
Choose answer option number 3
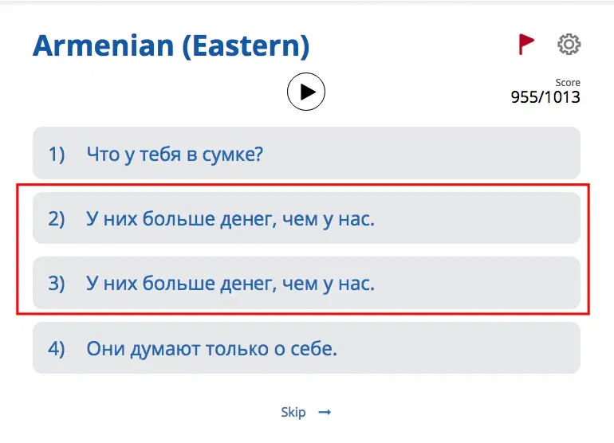point(306,283)
